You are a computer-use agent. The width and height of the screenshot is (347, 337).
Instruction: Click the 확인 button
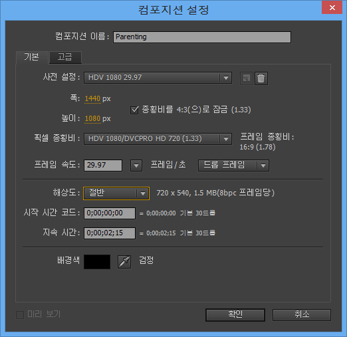pyautogui.click(x=235, y=314)
